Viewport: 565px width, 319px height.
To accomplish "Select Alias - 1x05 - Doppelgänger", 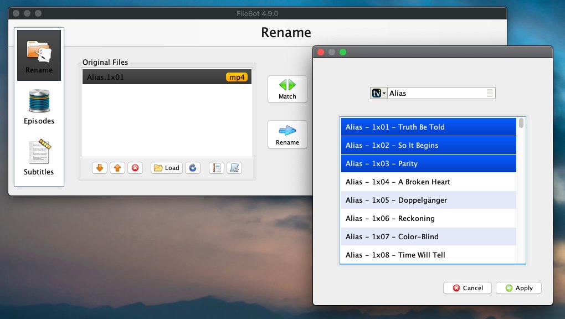I will pos(428,200).
